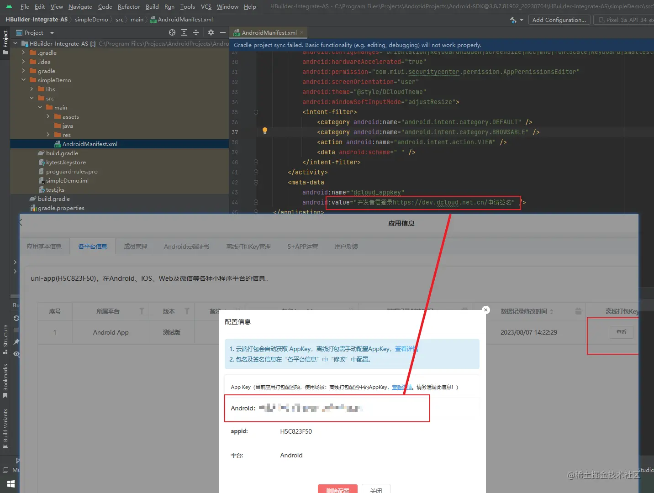Click the Add Configuration... button
Viewport: 654px width, 493px height.
[559, 20]
